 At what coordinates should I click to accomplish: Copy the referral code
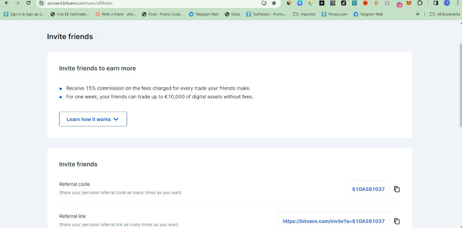pyautogui.click(x=397, y=189)
